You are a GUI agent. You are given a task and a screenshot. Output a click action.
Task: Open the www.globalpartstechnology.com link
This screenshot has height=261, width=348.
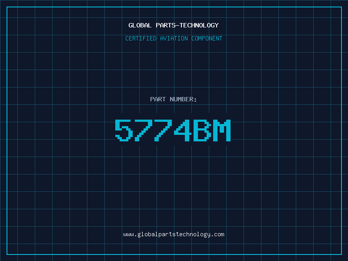coord(174,234)
